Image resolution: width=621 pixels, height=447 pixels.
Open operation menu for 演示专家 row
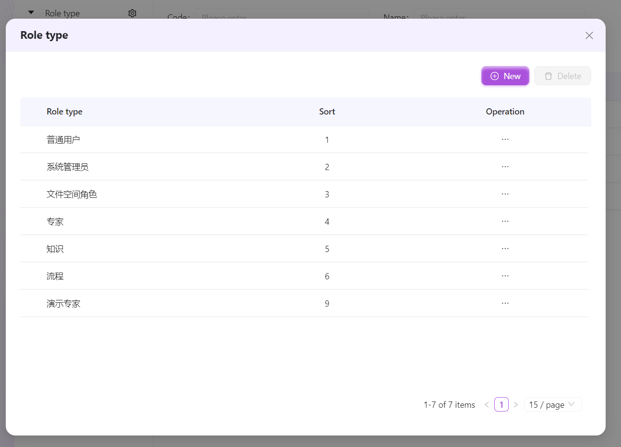click(x=505, y=303)
